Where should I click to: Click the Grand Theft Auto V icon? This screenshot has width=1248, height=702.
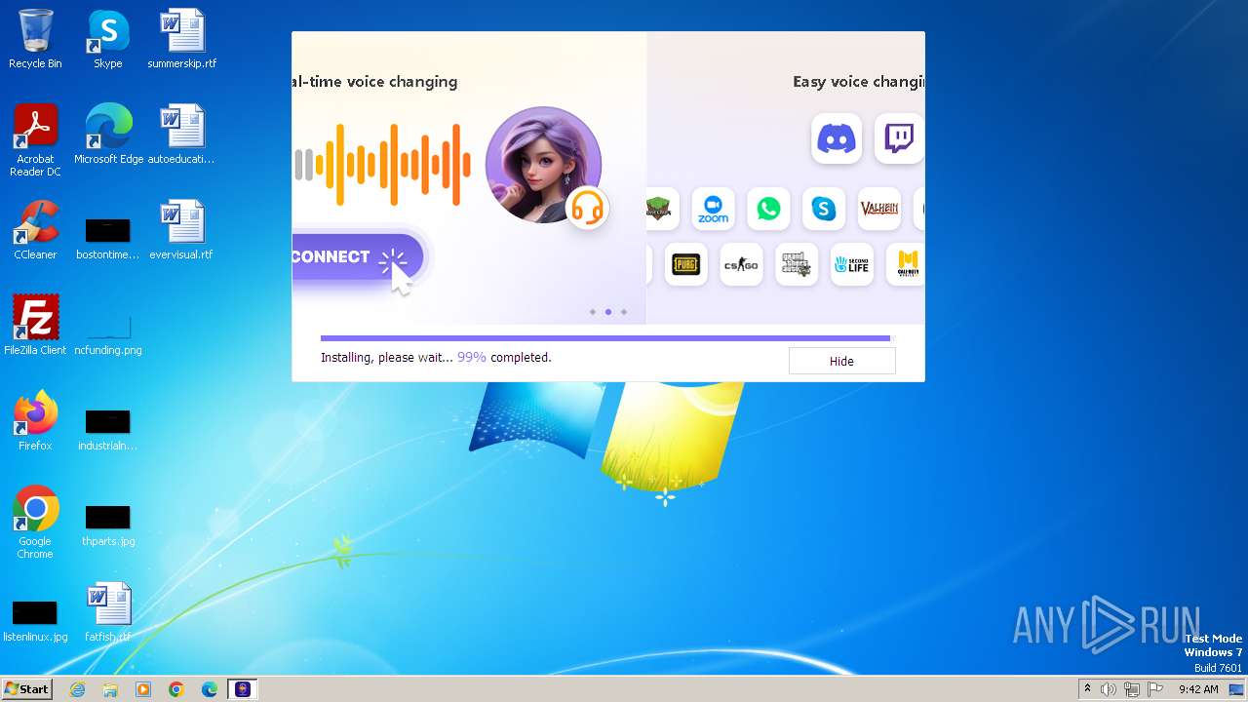(x=797, y=264)
